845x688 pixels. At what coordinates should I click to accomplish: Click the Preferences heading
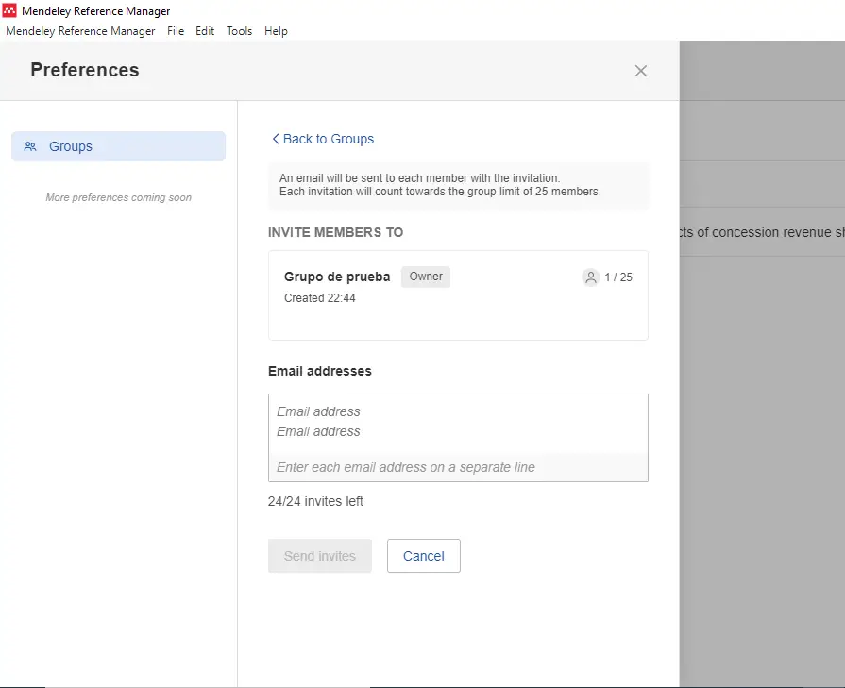pyautogui.click(x=85, y=70)
